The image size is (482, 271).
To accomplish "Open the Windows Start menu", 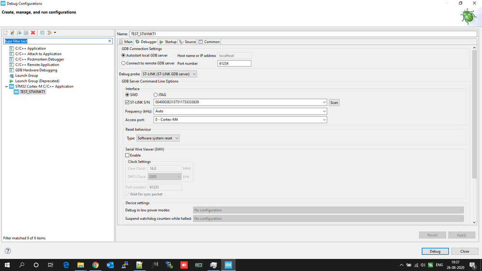I will 7,265.
